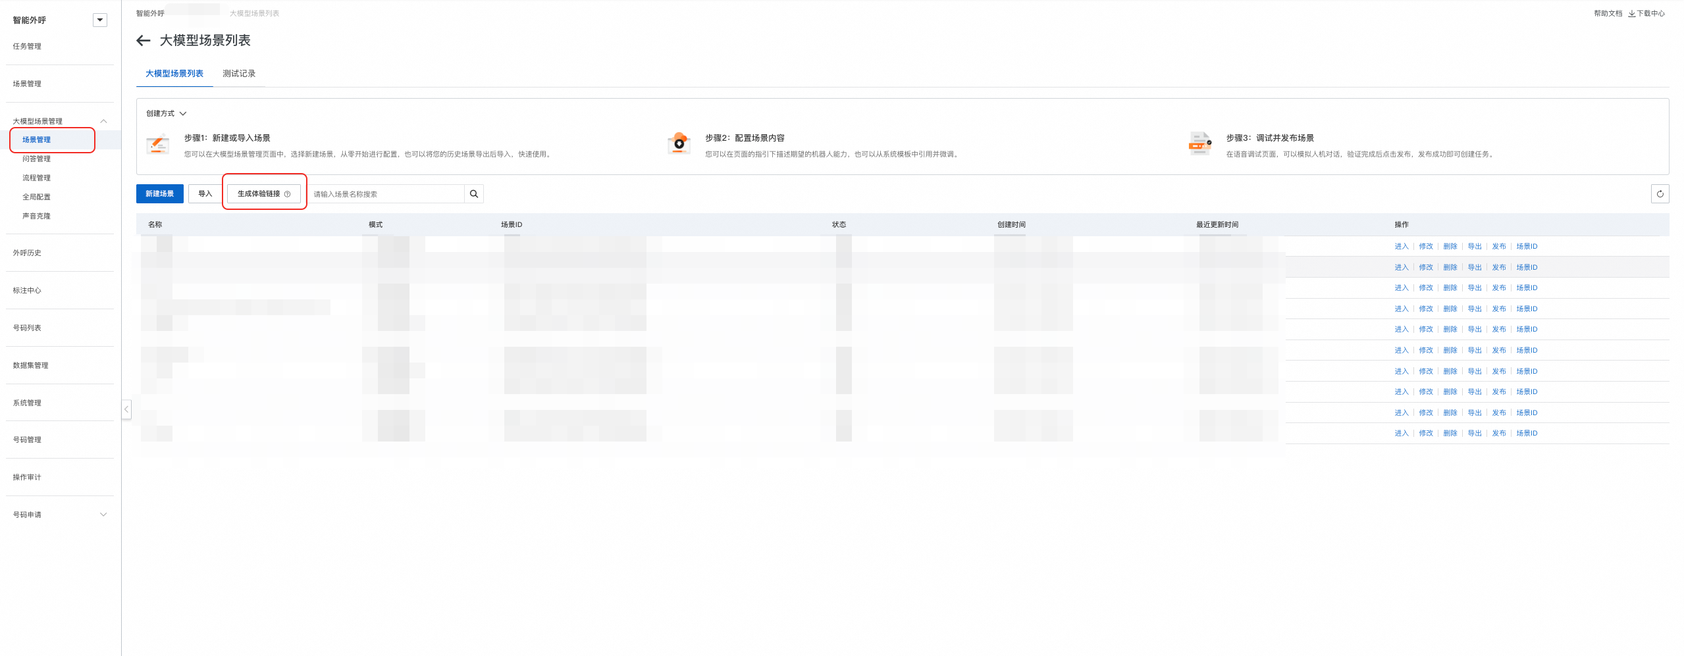Go back using the arrow beside 大模型场景列表

pos(144,41)
